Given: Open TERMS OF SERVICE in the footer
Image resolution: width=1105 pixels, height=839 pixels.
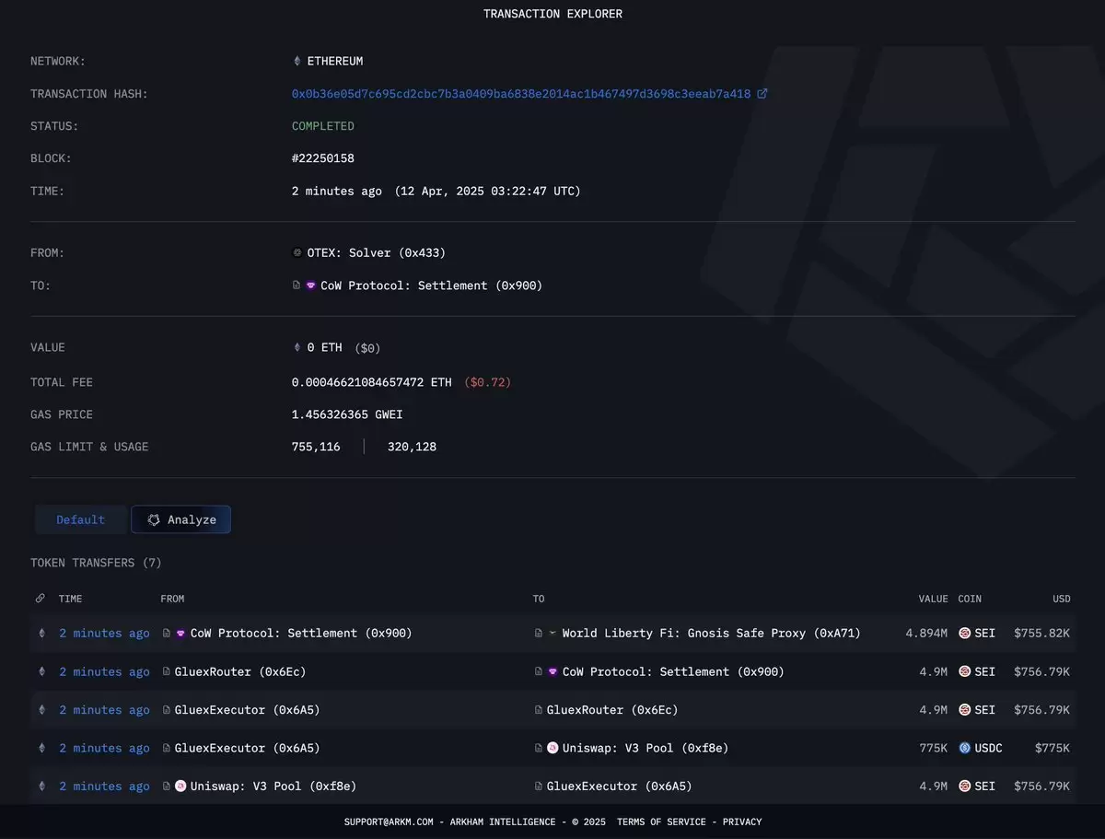Looking at the screenshot, I should coord(661,822).
